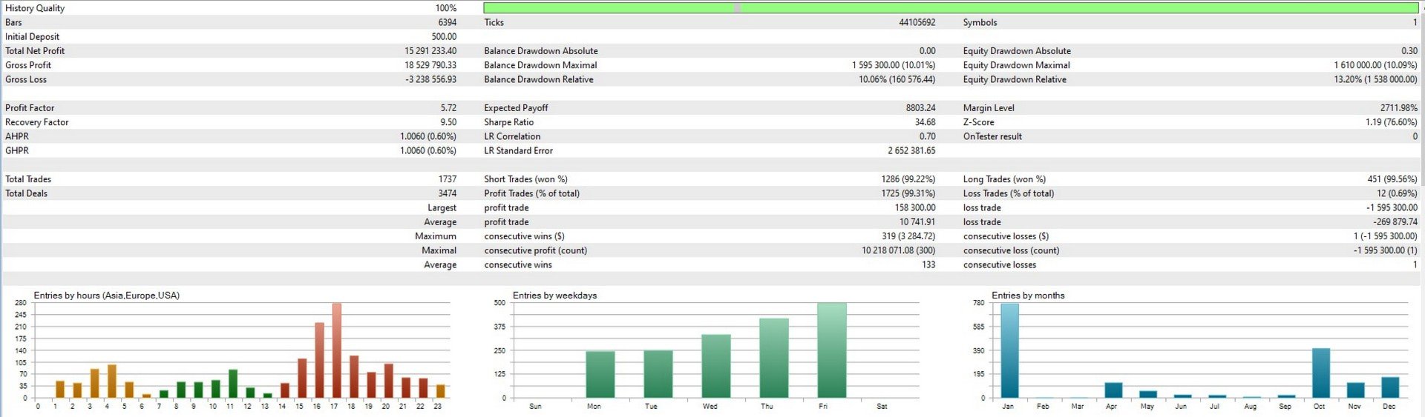Select the Largest loss trade value -1 595 300.00
Viewport: 1425px width, 417px height.
[x=1392, y=208]
